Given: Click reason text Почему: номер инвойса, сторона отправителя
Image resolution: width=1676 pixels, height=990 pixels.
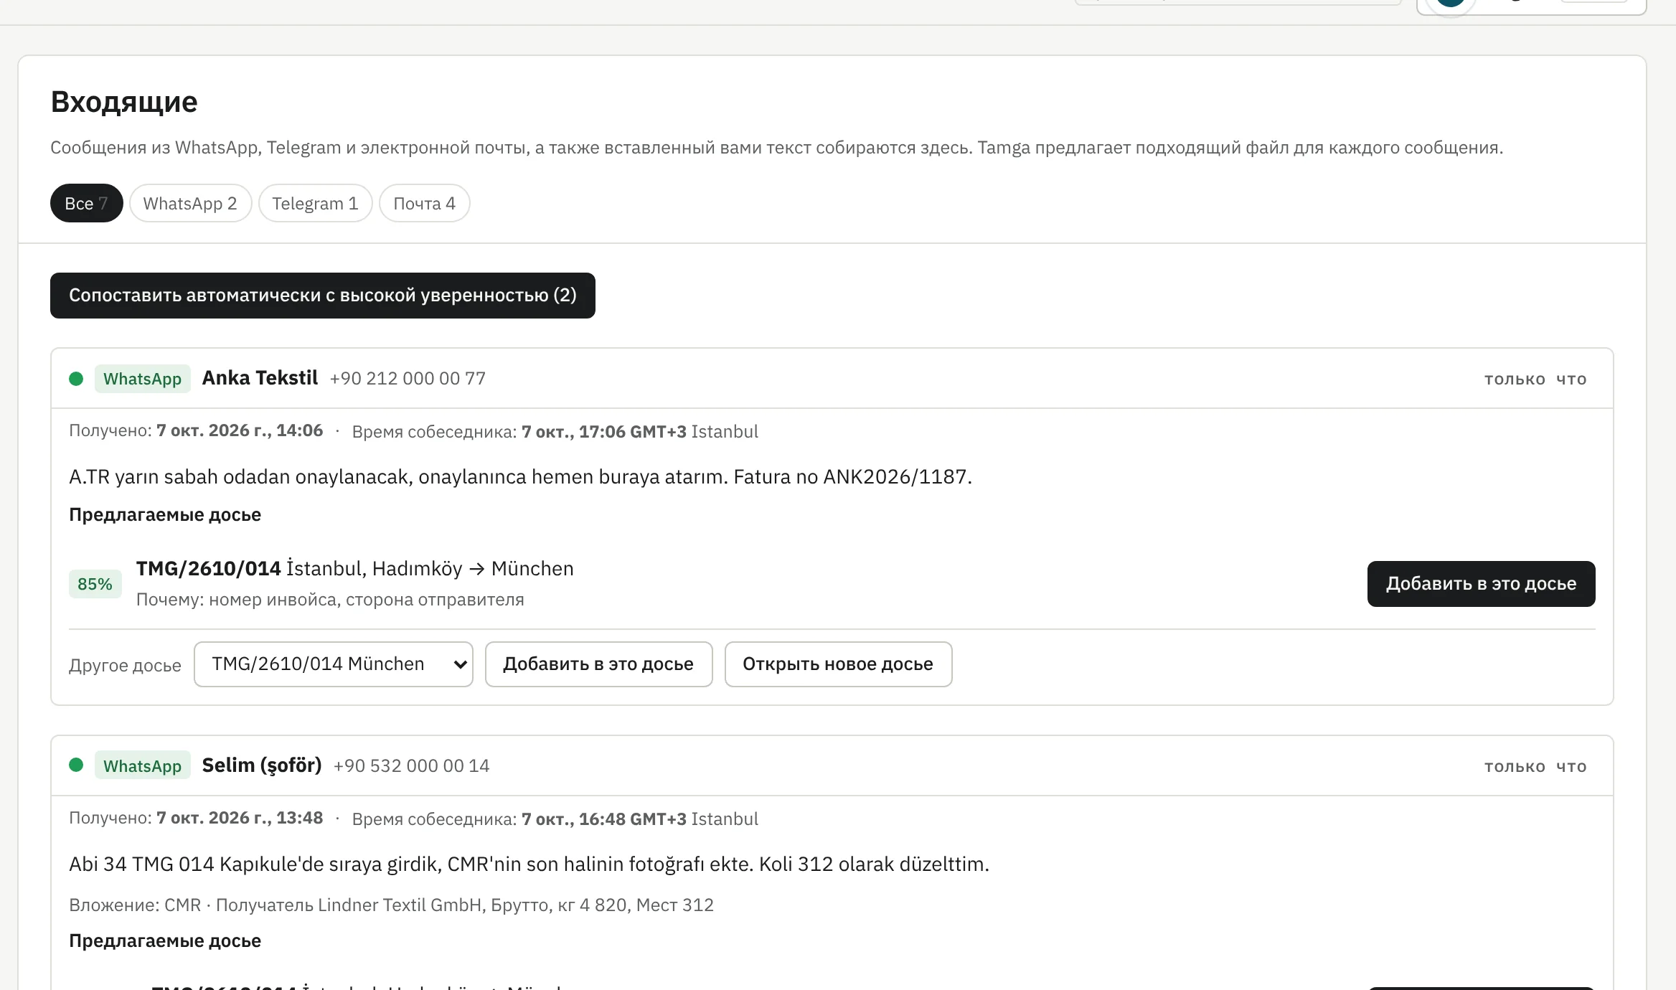Looking at the screenshot, I should click(x=330, y=600).
